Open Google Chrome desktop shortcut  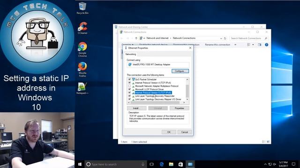[82, 49]
